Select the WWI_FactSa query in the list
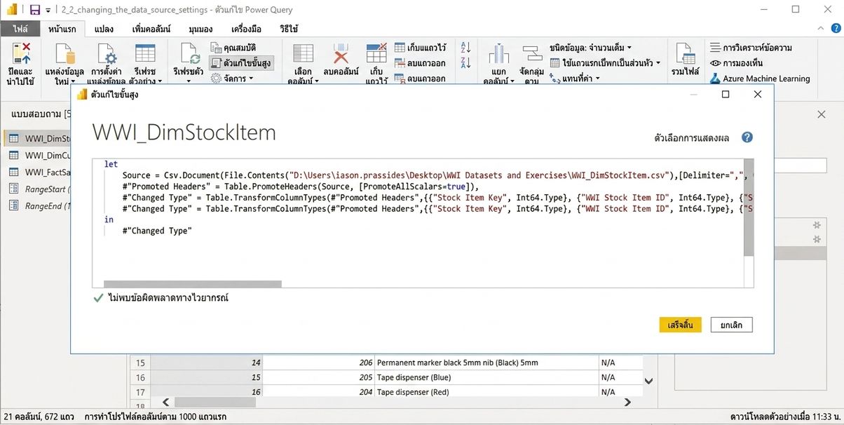Screen dimensions: 844x425 click(39, 172)
